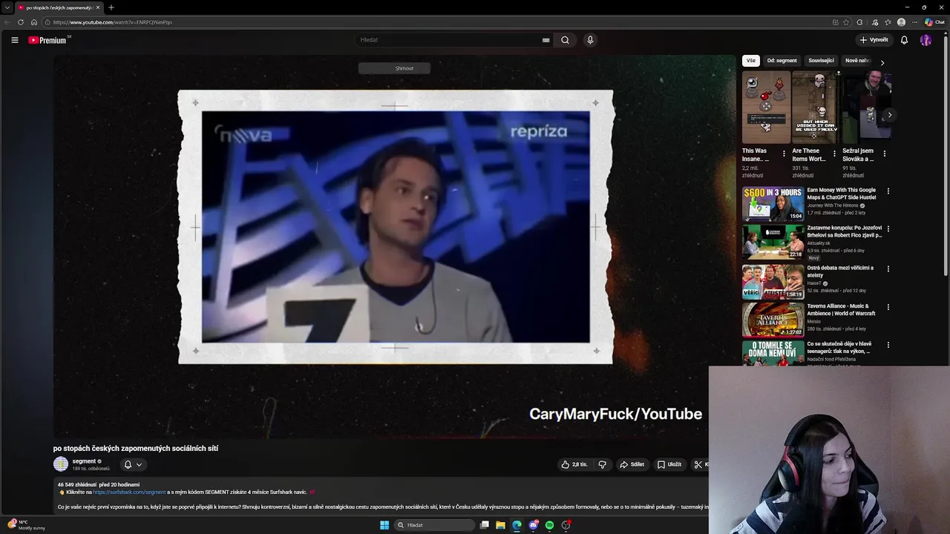This screenshot has height=534, width=950.
Task: Open Taverns Alliance Music thumbnail
Action: [x=773, y=320]
